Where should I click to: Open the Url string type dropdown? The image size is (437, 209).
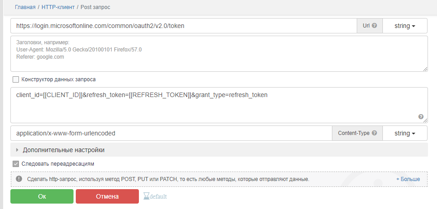click(x=405, y=26)
